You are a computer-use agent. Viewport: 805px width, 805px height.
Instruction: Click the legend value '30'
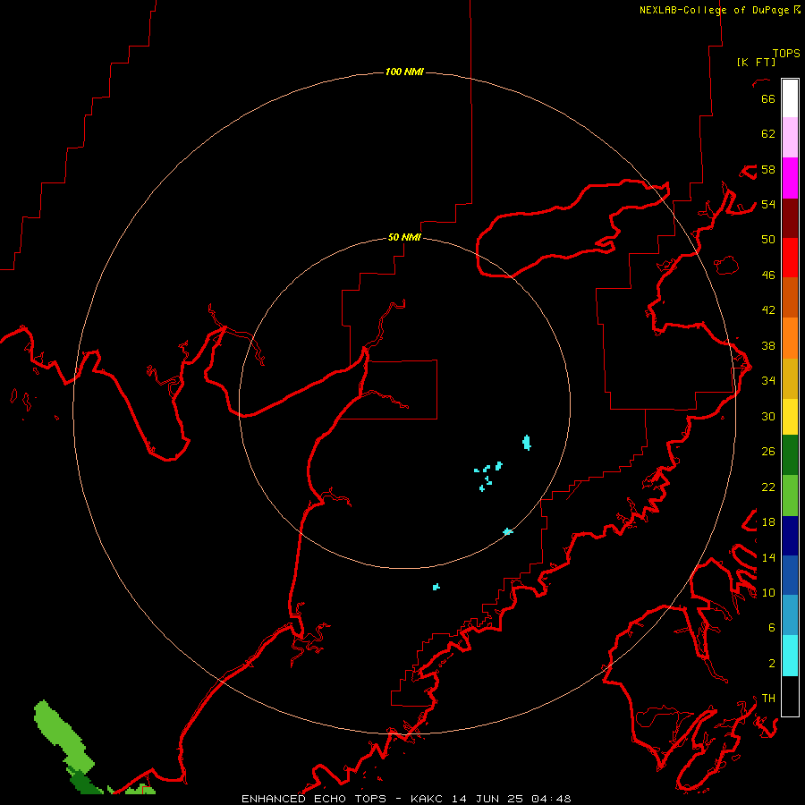pyautogui.click(x=768, y=416)
